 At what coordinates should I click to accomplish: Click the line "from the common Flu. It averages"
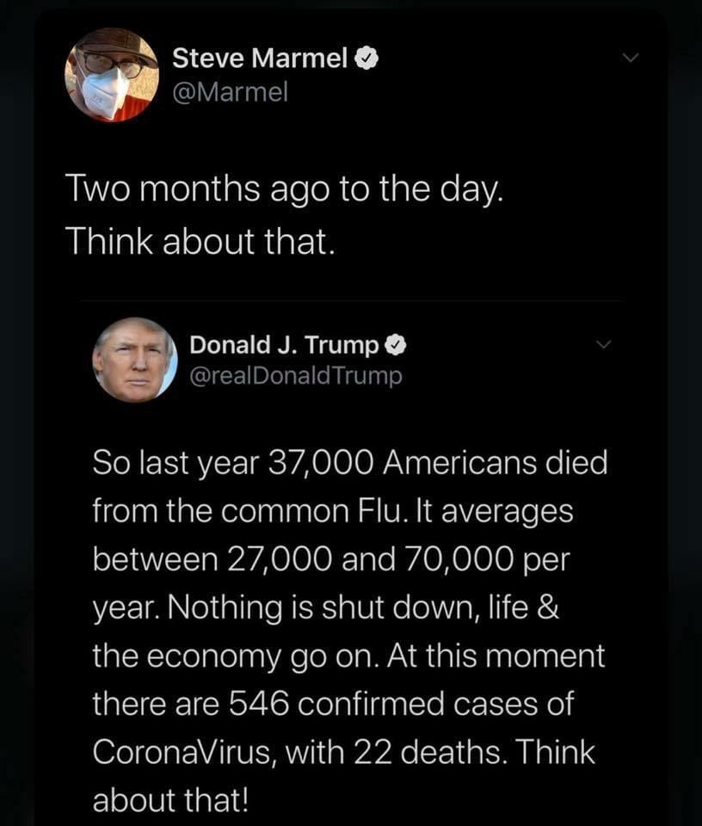(333, 511)
